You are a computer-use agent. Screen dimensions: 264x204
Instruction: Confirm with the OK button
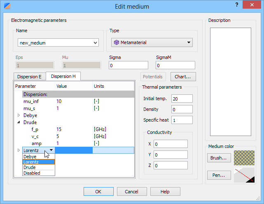[x=98, y=192]
